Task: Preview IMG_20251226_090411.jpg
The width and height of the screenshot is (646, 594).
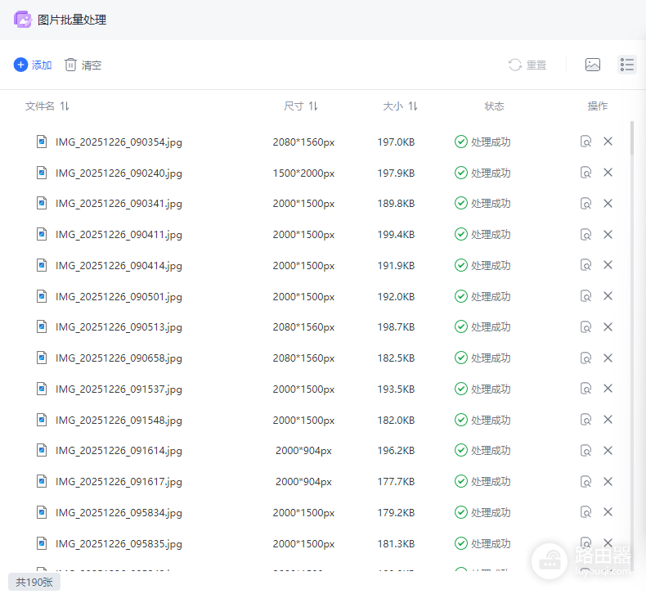Action: click(585, 234)
